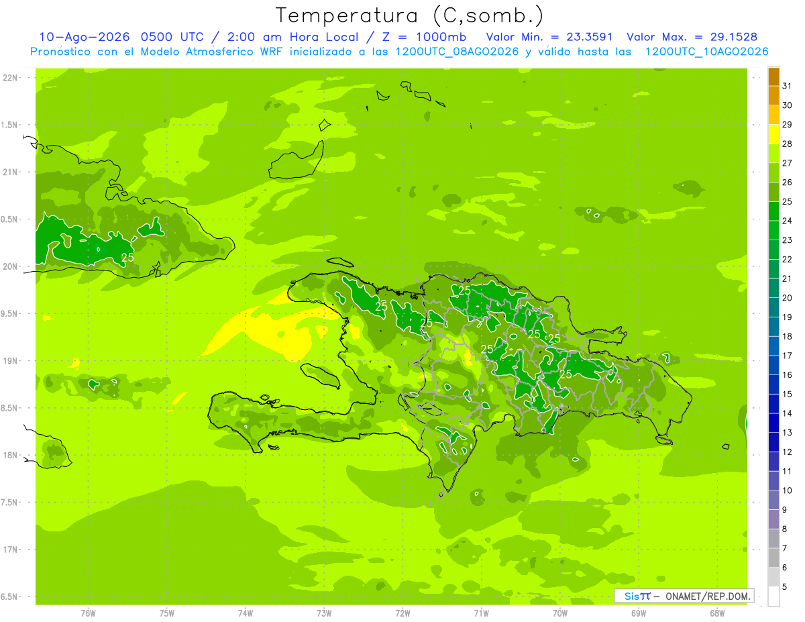Select the date text "10-Ago-2026"
The height and width of the screenshot is (622, 805).
84,37
